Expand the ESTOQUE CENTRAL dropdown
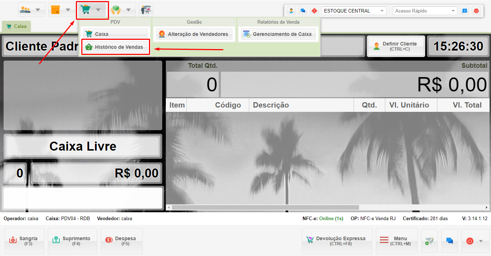The width and height of the screenshot is (491, 256). click(x=382, y=11)
